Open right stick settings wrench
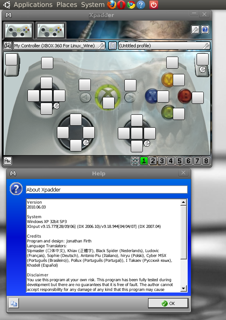226x320 pixels. (x=147, y=143)
